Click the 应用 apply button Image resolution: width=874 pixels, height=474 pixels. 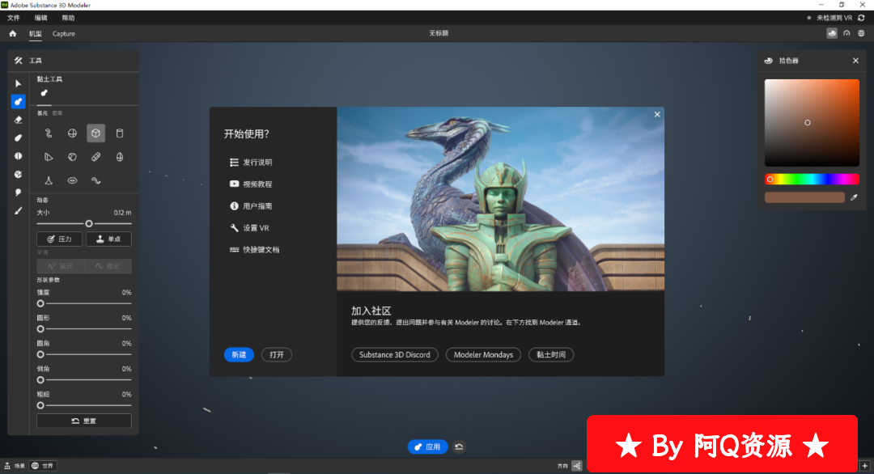427,446
